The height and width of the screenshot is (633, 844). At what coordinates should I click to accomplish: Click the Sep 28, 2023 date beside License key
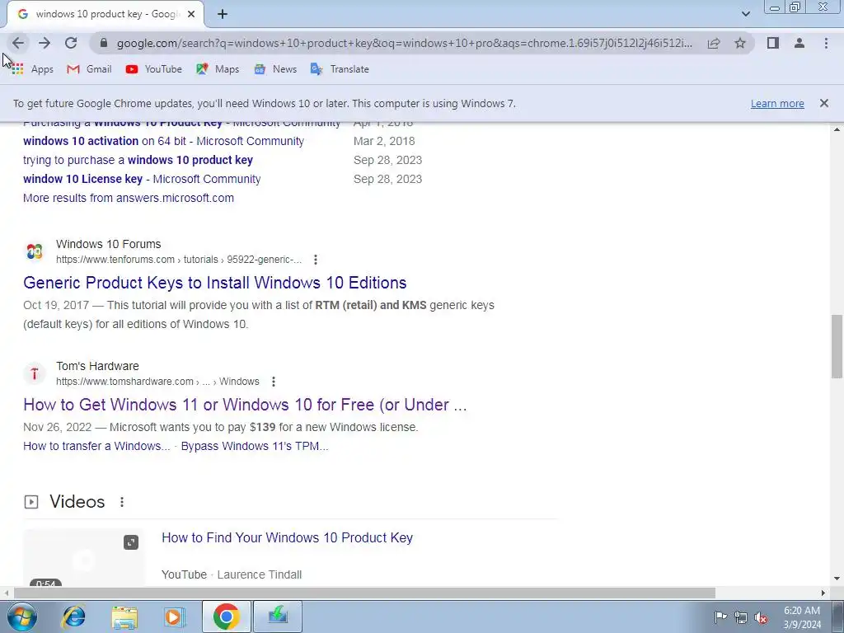(387, 179)
